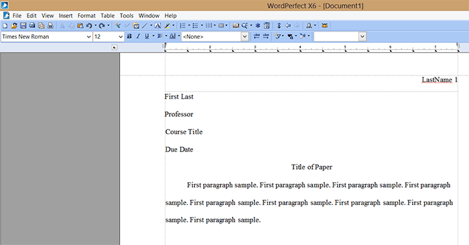
Task: Open the Times New Roman font dropdown
Action: pos(88,37)
